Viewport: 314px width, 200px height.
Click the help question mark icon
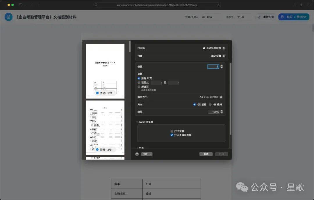(x=137, y=154)
